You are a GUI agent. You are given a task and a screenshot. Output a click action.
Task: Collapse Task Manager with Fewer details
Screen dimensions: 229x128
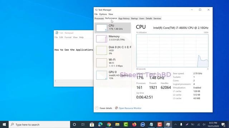104,108
